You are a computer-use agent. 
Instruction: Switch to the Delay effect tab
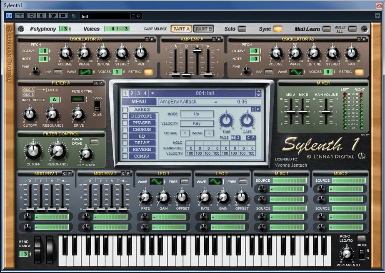(142, 143)
